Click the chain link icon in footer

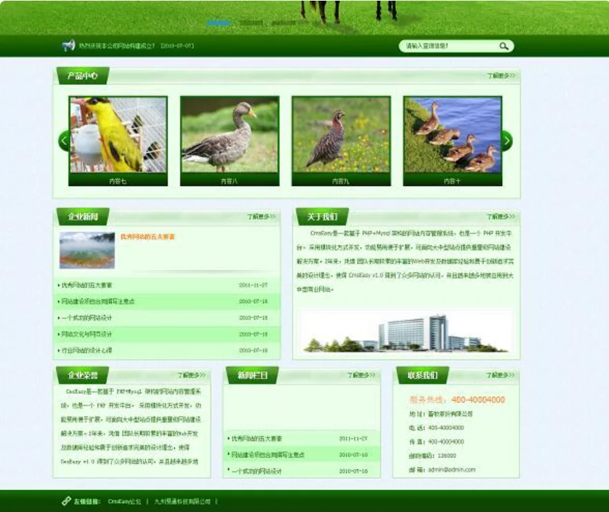(x=66, y=501)
